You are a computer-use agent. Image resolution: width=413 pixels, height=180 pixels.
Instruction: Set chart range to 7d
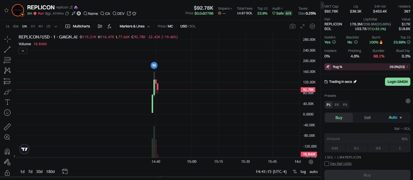(30, 171)
